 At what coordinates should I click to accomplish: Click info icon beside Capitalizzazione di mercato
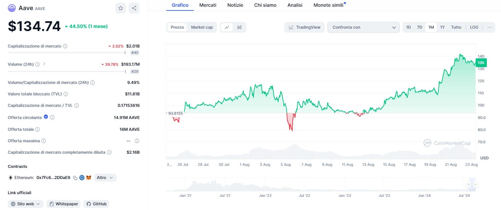[x=65, y=46]
